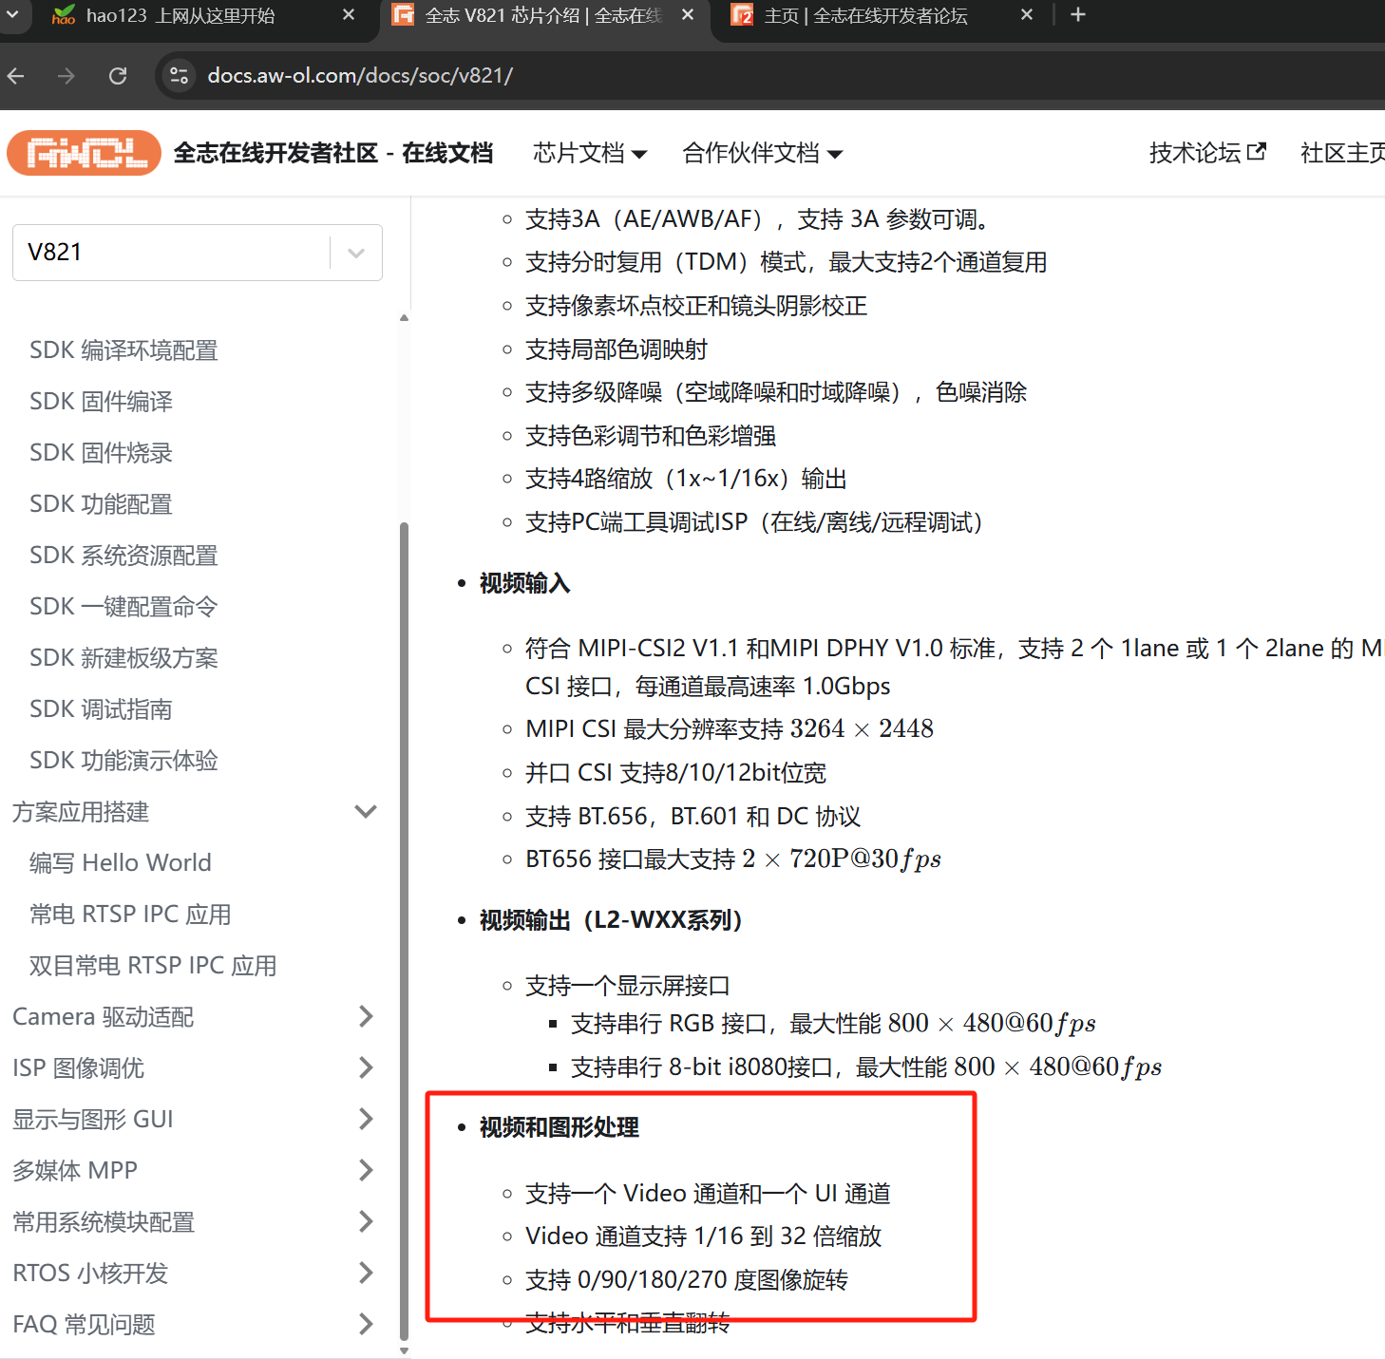Image resolution: width=1385 pixels, height=1359 pixels.
Task: Reload the page with refresh icon
Action: click(x=118, y=76)
